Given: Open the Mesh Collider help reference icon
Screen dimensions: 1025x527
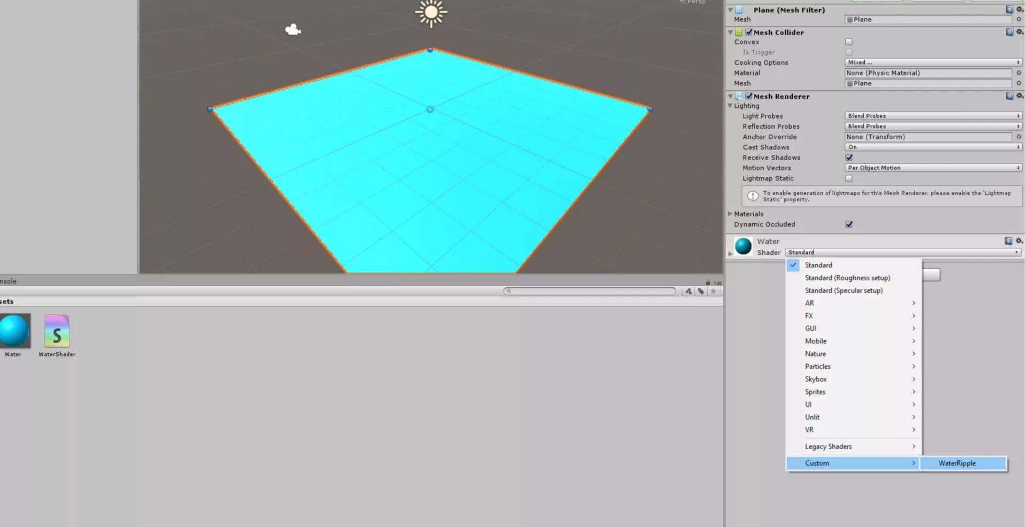Looking at the screenshot, I should pyautogui.click(x=1008, y=32).
